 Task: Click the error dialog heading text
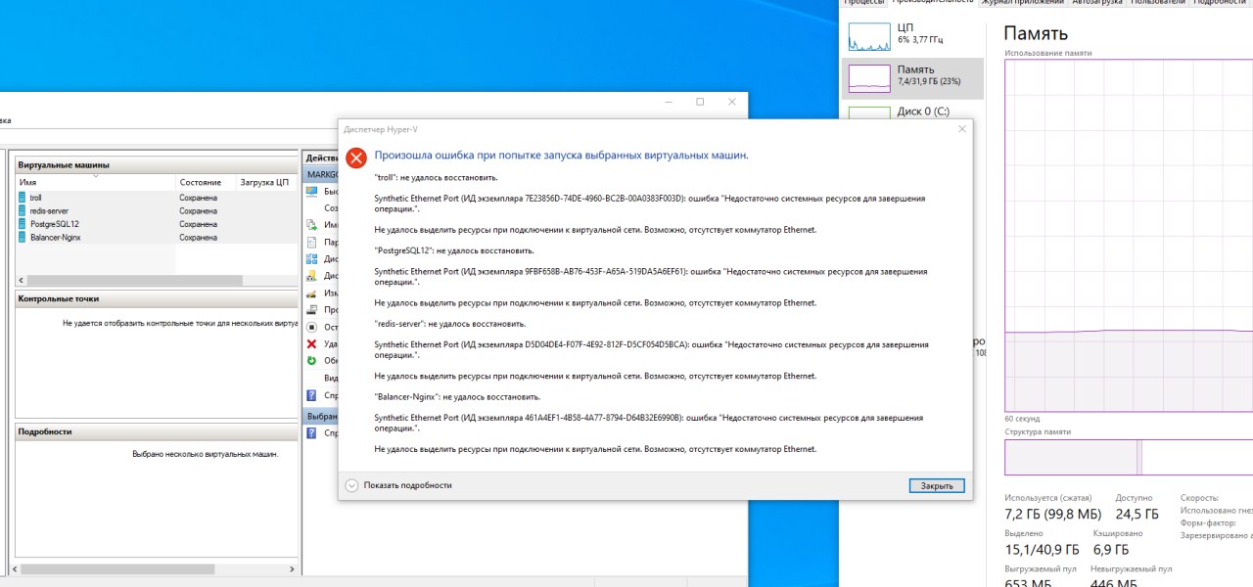tap(561, 156)
